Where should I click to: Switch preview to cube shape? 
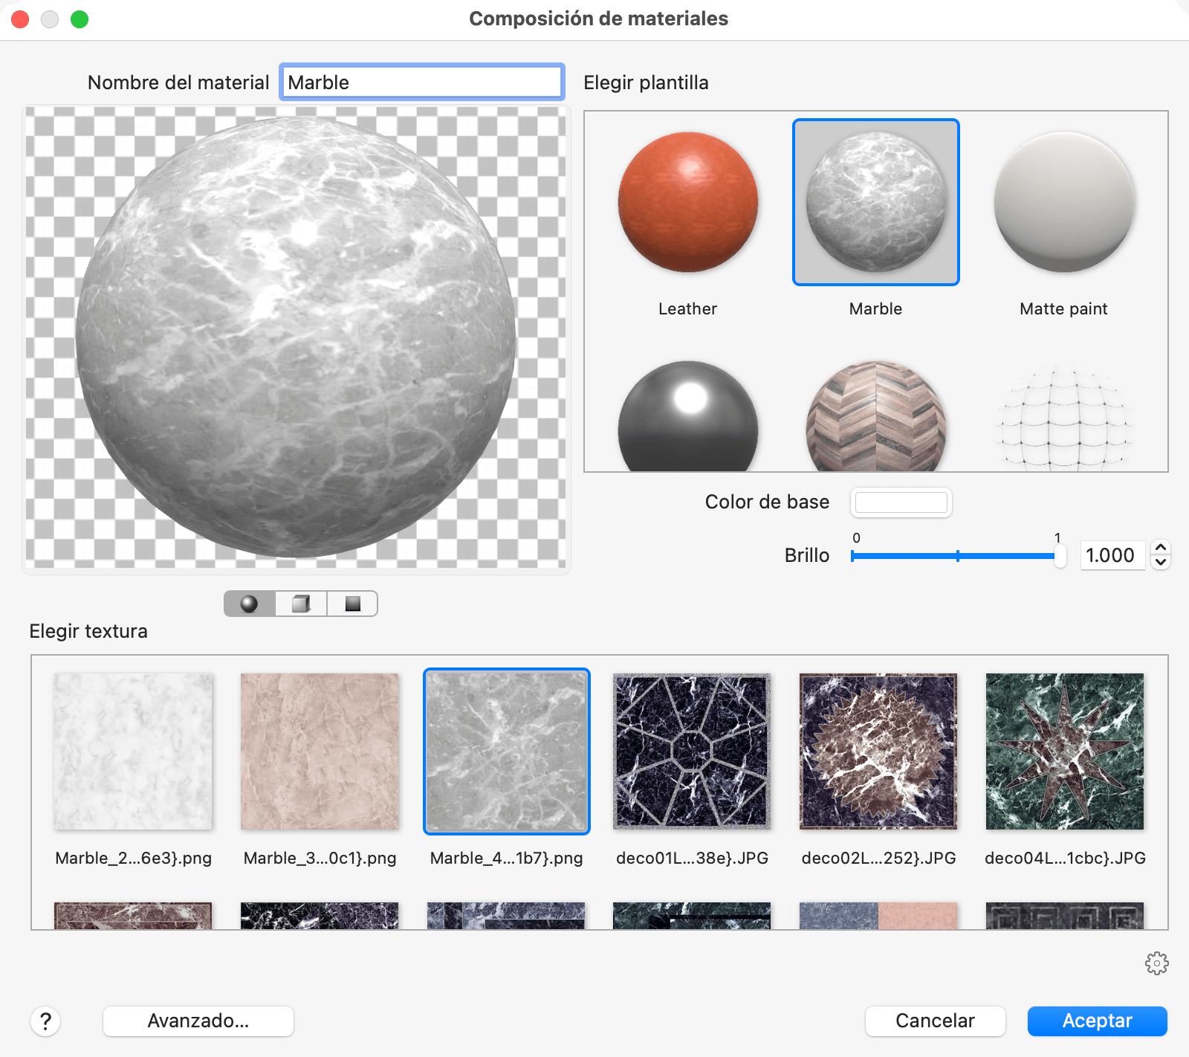coord(301,604)
